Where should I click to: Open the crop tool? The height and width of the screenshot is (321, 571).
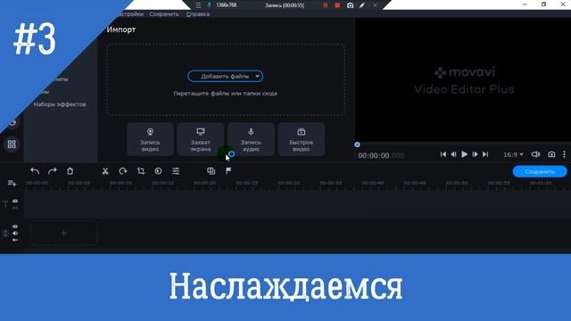(141, 171)
